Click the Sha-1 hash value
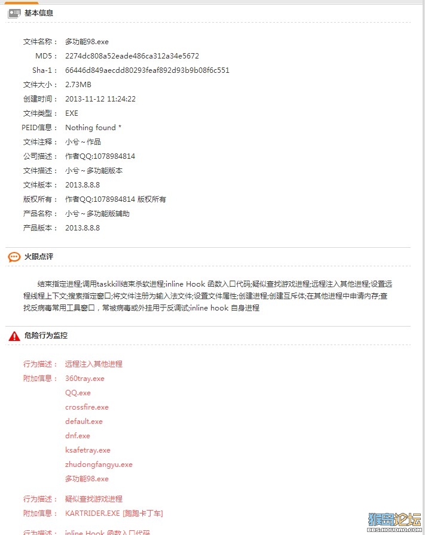 [147, 70]
